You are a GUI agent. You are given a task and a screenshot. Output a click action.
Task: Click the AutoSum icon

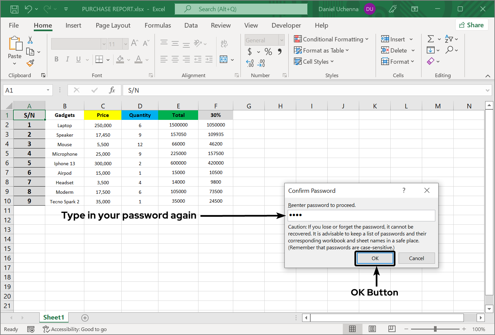pyautogui.click(x=431, y=39)
